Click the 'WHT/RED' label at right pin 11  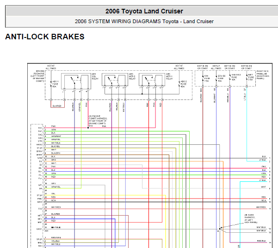(x=261, y=207)
